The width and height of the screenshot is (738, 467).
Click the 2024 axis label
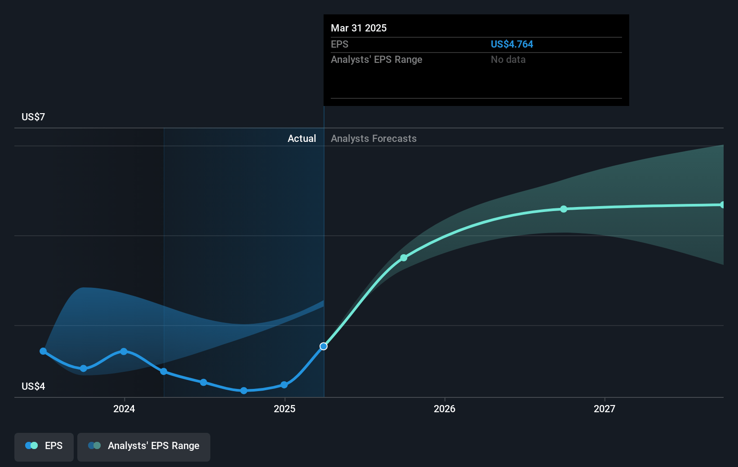click(x=124, y=409)
